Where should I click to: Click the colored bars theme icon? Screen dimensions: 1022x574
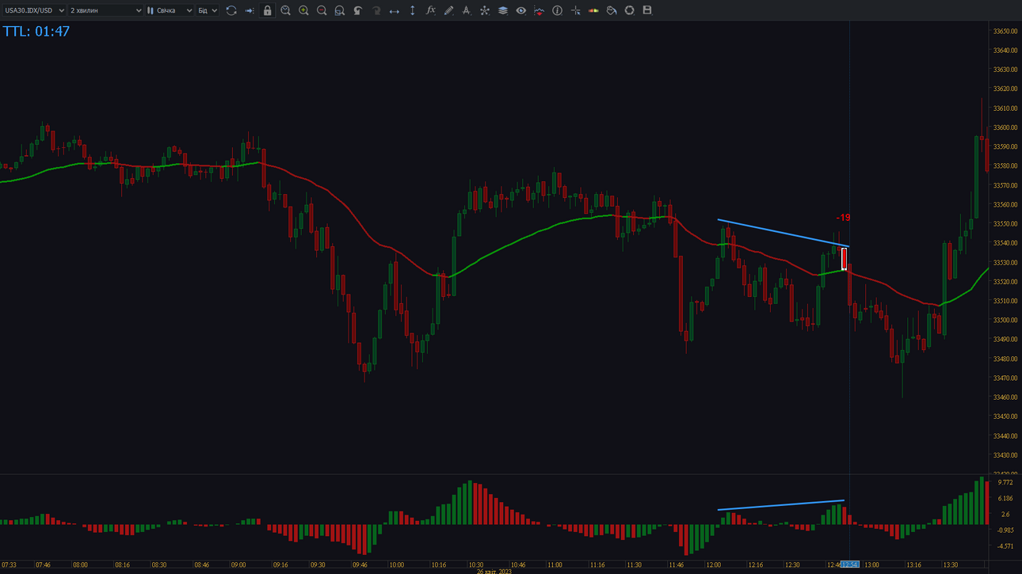593,10
